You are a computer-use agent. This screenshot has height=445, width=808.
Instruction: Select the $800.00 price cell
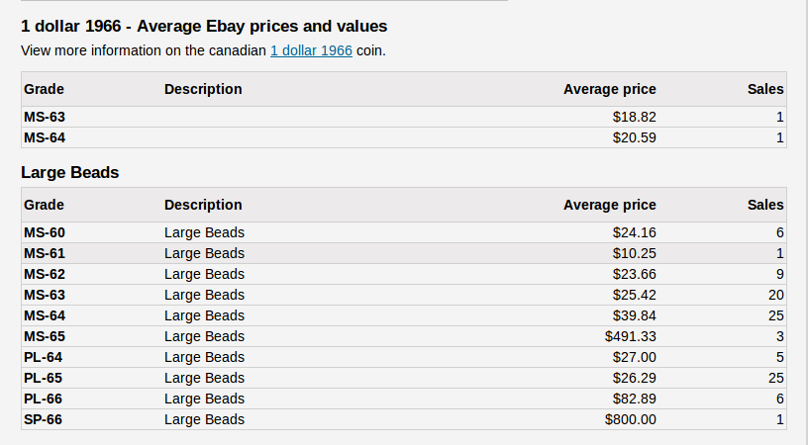click(x=630, y=420)
